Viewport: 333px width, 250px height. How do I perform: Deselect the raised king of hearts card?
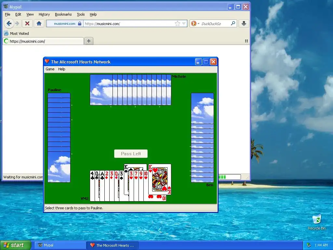(160, 179)
